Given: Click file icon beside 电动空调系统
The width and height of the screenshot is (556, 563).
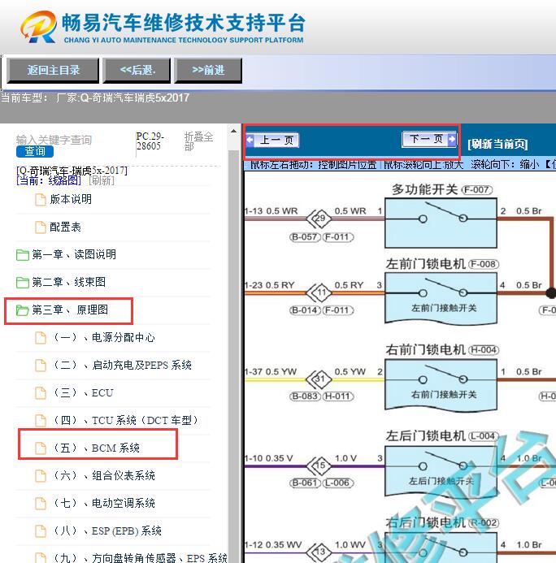Looking at the screenshot, I should click(x=40, y=504).
